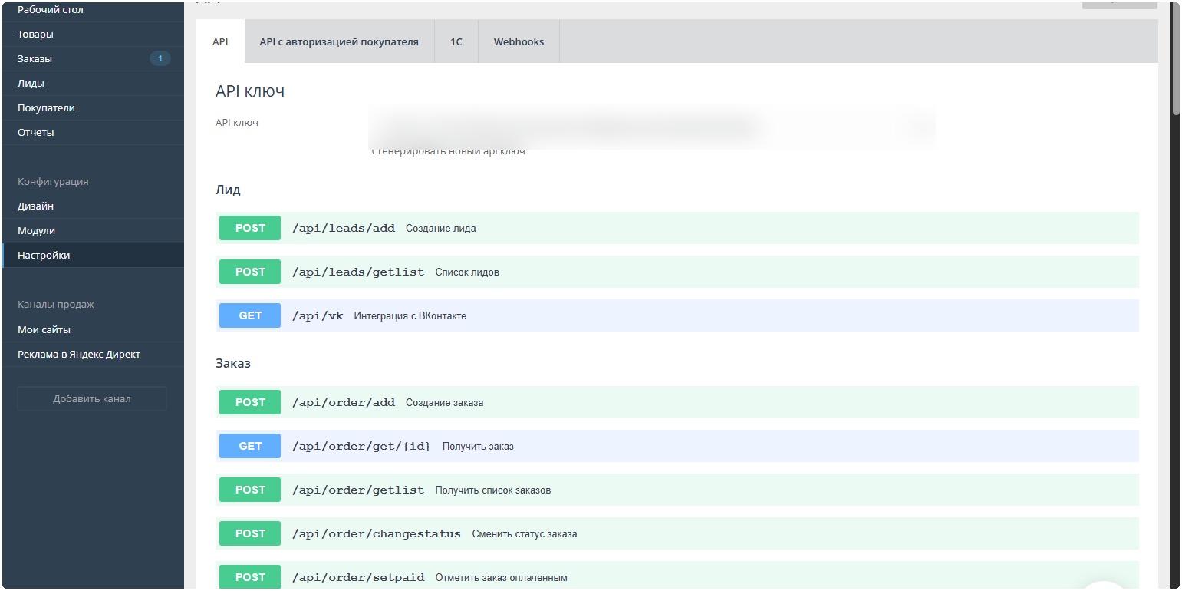Go to Товары in the sidebar
This screenshot has height=591, width=1182.
coord(35,35)
